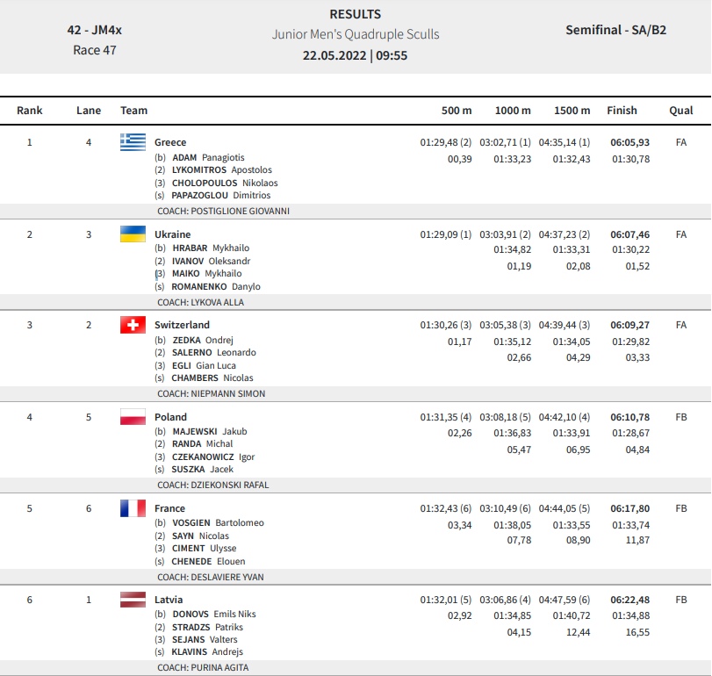Click the Poland flag icon

(x=133, y=417)
